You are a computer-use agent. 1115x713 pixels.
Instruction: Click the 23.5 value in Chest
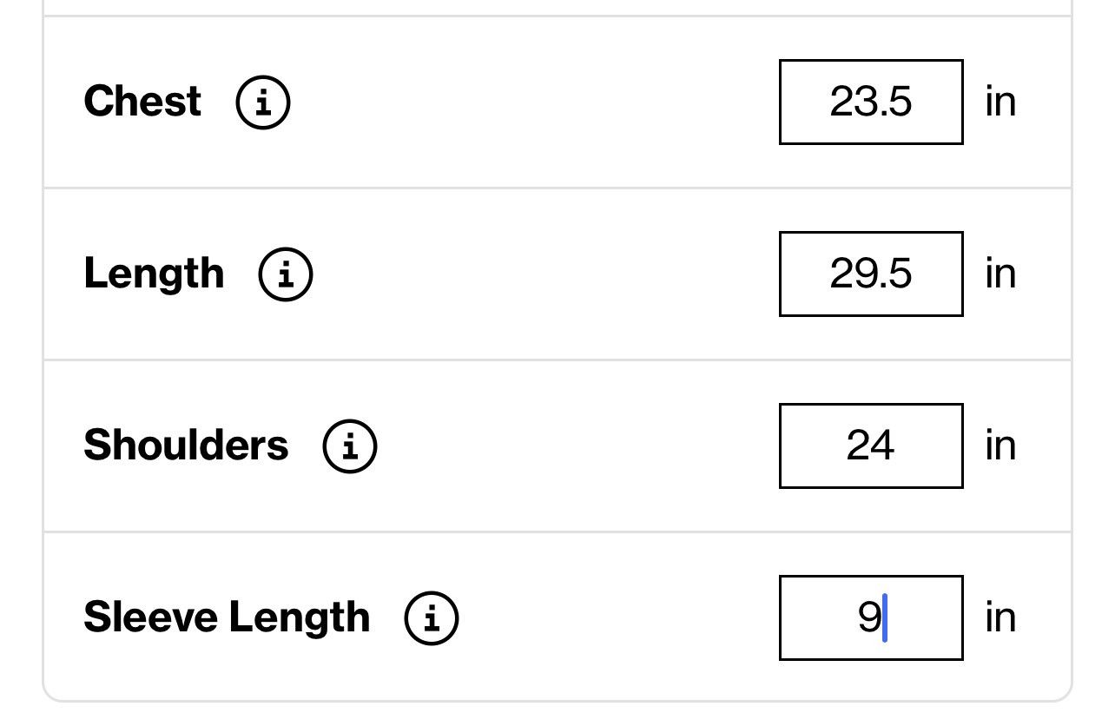[871, 102]
